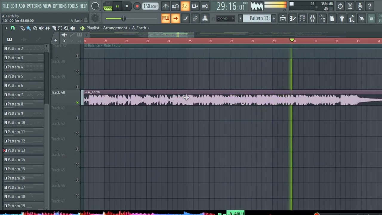Click the Track 40 header label
The width and height of the screenshot is (382, 215).
58,92
